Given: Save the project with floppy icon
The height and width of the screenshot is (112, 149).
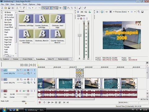Looking at the screenshot, I should click(x=9, y=8).
